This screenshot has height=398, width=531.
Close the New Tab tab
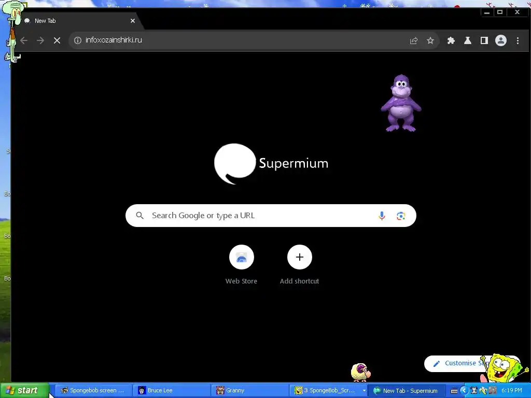pyautogui.click(x=133, y=21)
